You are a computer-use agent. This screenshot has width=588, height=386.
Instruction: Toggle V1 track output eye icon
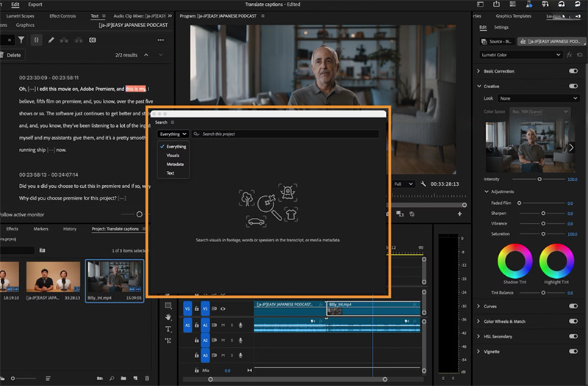(x=223, y=309)
